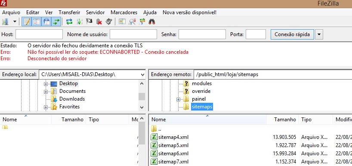This screenshot has width=352, height=166.
Task: Focus the Host input field
Action: pyautogui.click(x=39, y=34)
